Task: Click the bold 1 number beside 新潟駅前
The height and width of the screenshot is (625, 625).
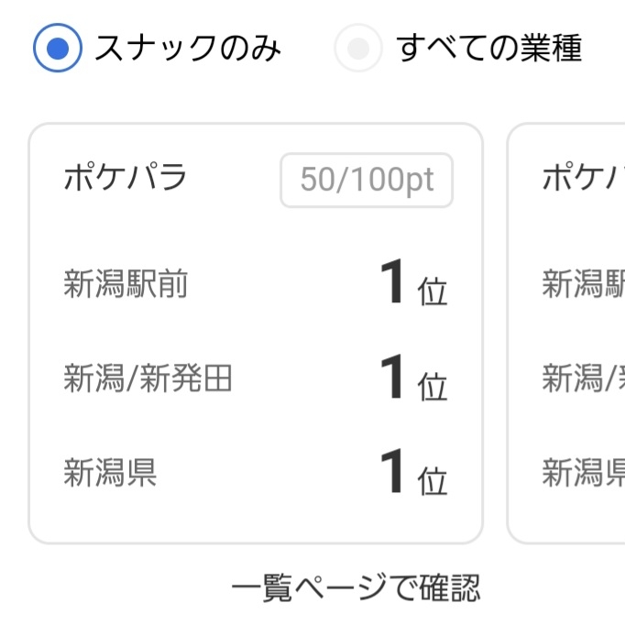Action: 392,282
